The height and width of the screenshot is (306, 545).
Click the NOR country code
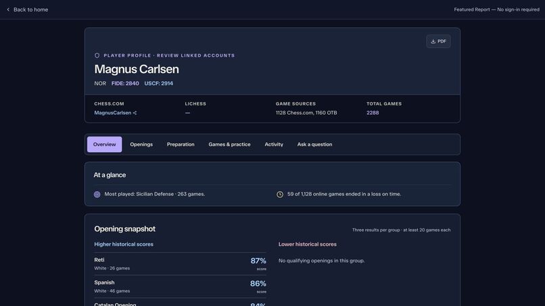point(100,83)
